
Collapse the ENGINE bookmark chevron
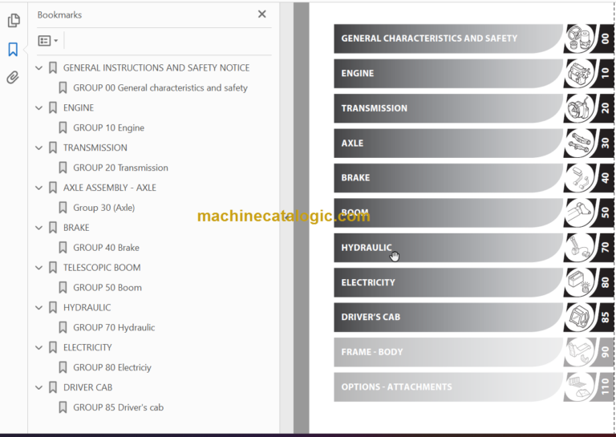pyautogui.click(x=38, y=108)
